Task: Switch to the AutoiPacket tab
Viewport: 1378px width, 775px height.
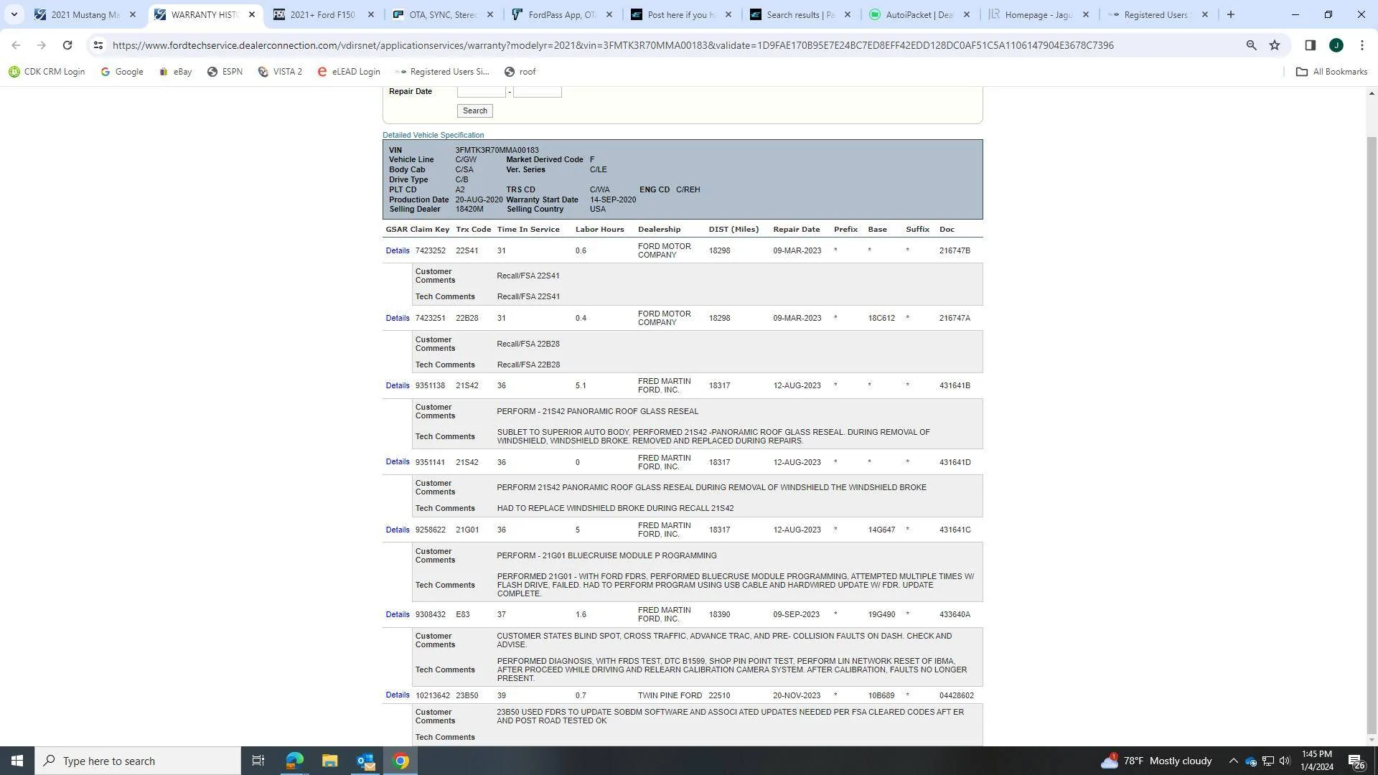Action: pyautogui.click(x=919, y=14)
